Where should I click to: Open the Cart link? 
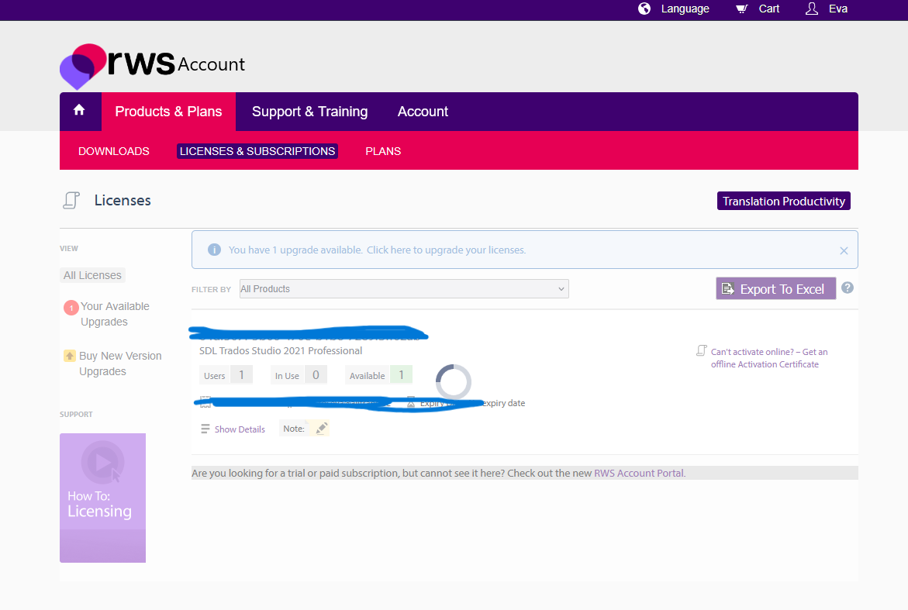click(x=769, y=9)
